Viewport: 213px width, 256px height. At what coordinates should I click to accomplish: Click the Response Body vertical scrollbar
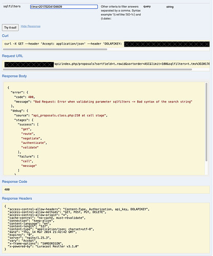pyautogui.click(x=206, y=122)
